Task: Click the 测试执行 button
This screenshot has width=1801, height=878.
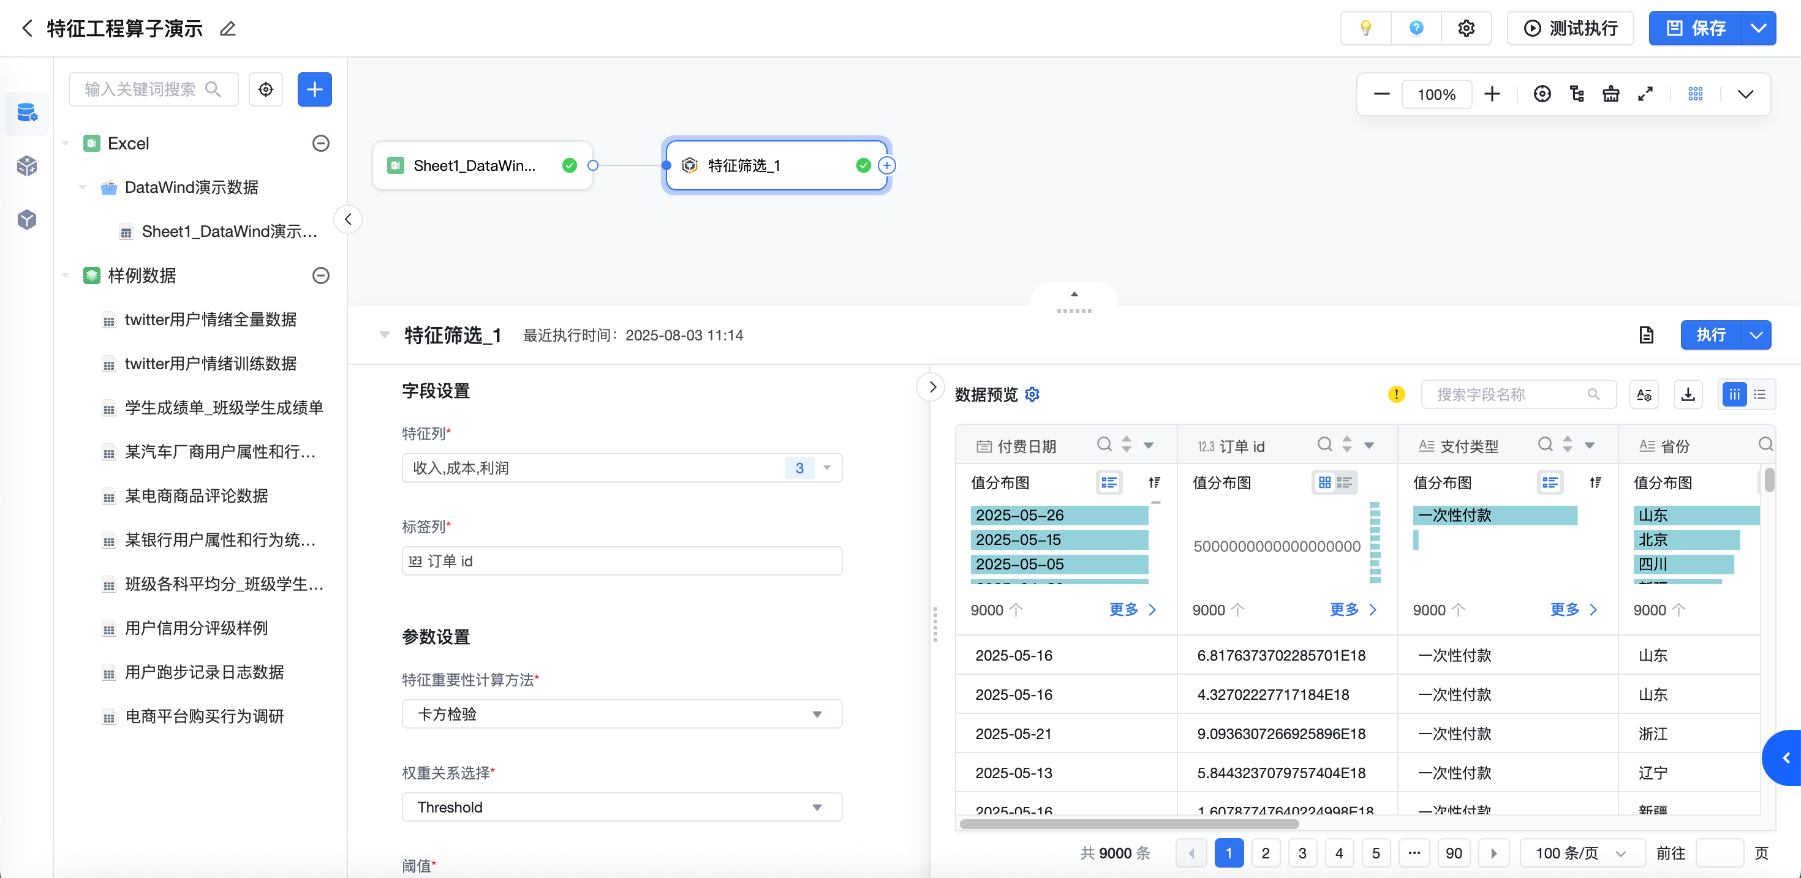Action: pos(1570,28)
